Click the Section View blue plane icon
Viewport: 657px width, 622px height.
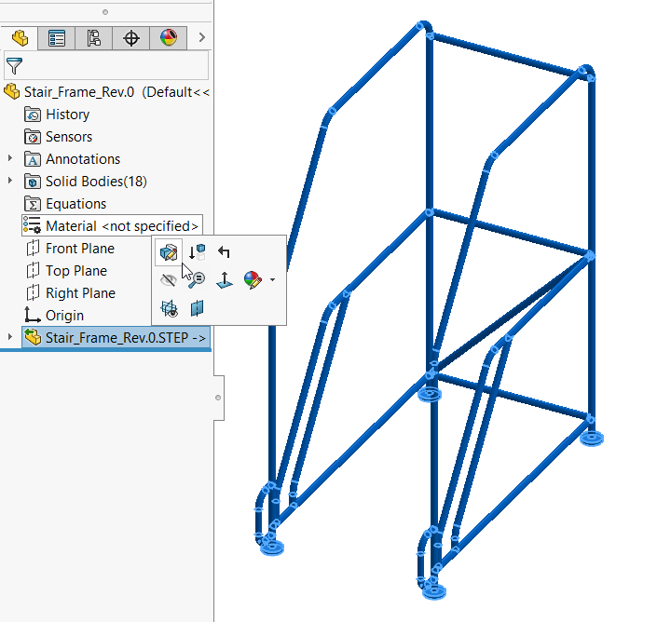coord(197,308)
